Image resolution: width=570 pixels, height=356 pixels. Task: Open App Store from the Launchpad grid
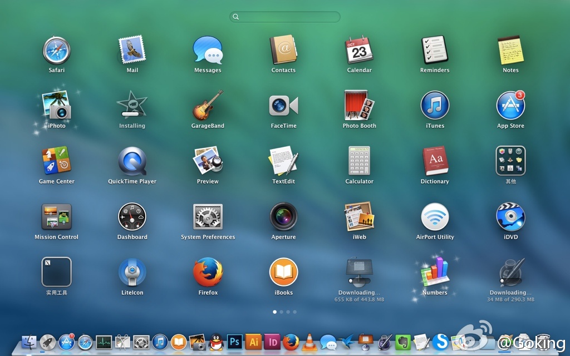tap(511, 105)
